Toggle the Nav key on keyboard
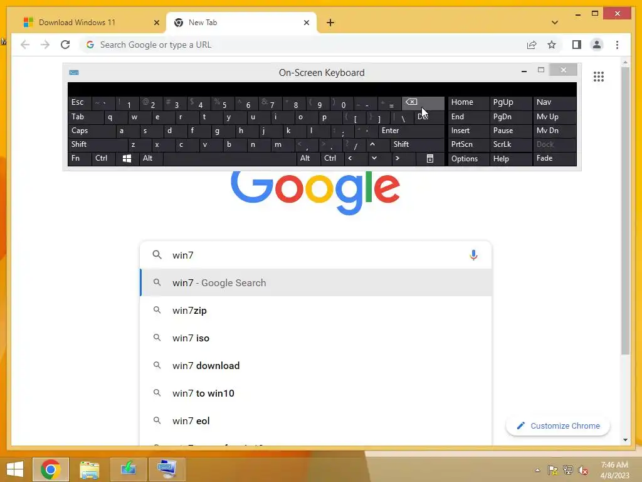642x482 pixels. pyautogui.click(x=554, y=102)
